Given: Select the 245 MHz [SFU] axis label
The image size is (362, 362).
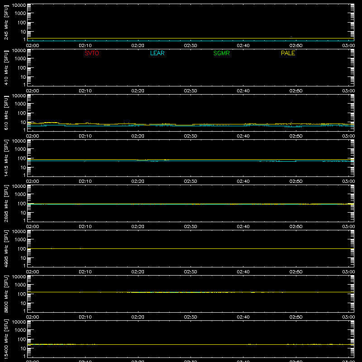Looking at the screenshot, I should (6, 22).
